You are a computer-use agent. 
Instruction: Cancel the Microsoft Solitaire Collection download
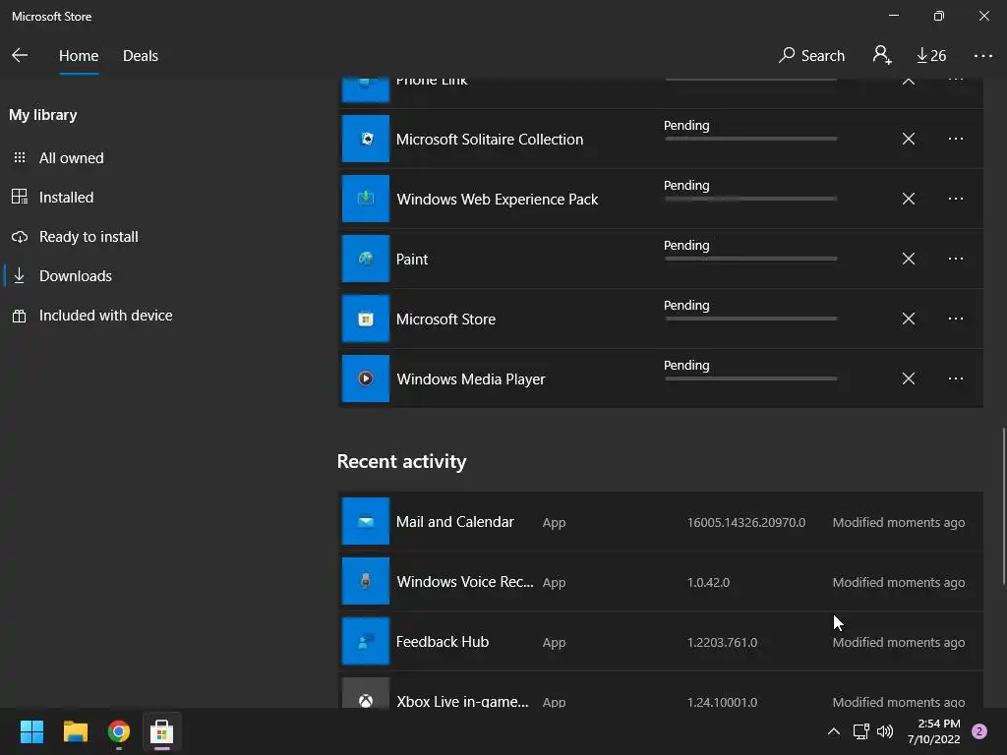[908, 139]
